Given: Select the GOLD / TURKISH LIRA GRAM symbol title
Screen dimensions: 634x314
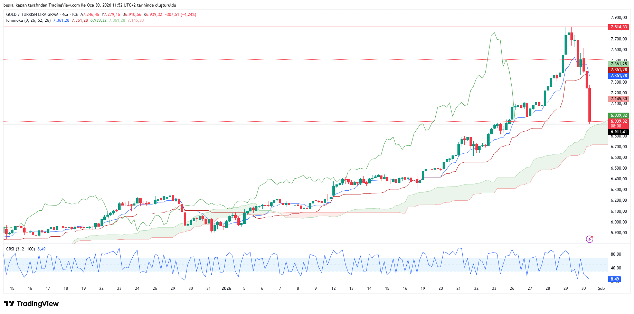Looking at the screenshot, I should pyautogui.click(x=32, y=15).
